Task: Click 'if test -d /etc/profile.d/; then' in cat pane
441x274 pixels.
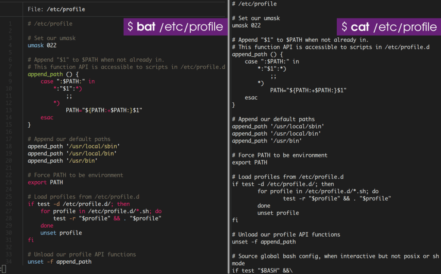Action: pos(283,184)
